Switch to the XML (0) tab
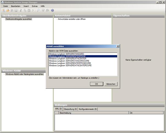 58,109
